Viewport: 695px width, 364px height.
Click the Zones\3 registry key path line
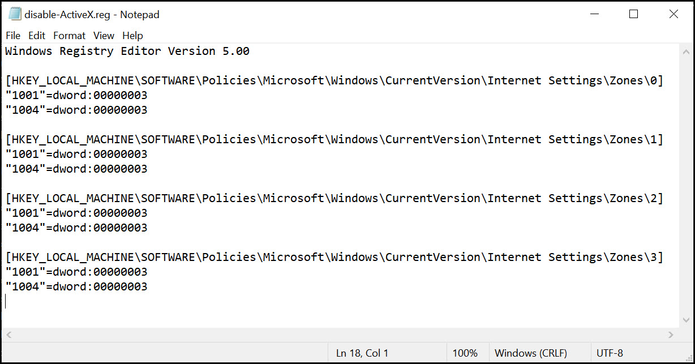tap(334, 257)
